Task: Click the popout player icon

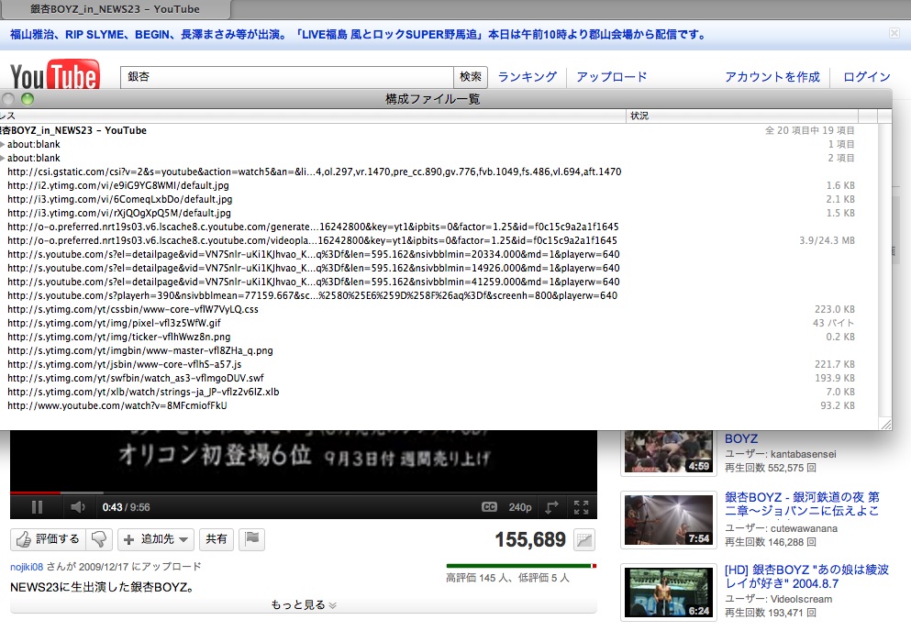Action: click(x=551, y=507)
